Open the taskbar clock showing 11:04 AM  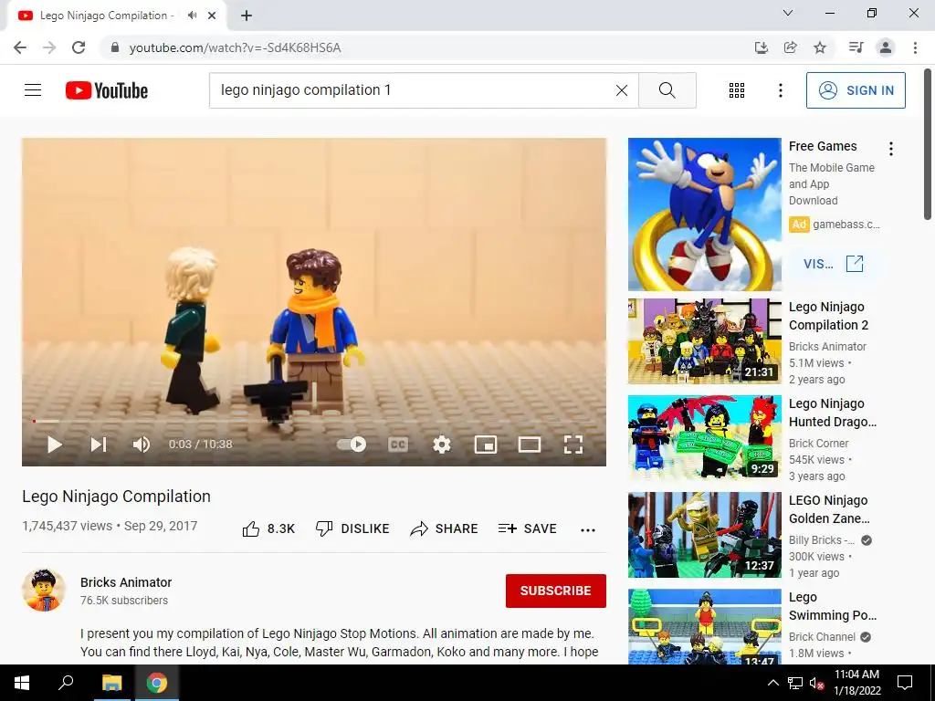[x=856, y=683]
